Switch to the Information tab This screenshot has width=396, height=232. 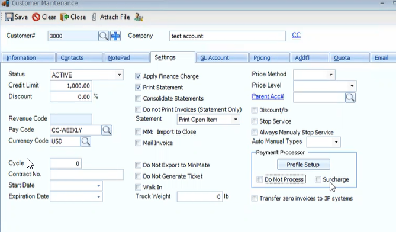pyautogui.click(x=28, y=58)
